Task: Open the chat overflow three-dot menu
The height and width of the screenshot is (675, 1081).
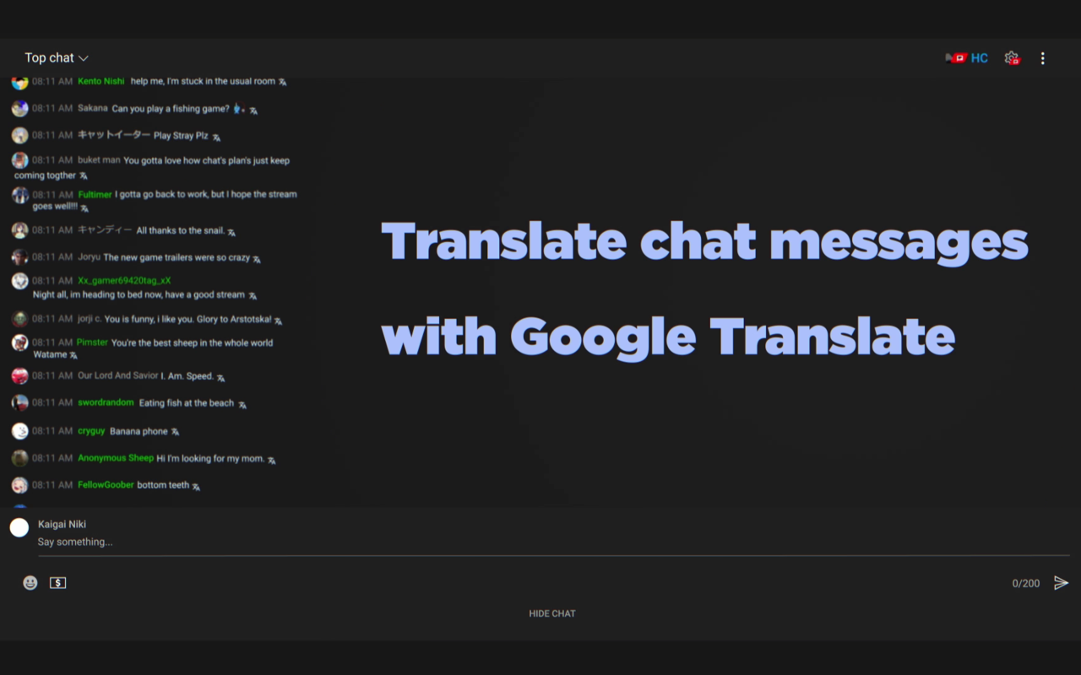Action: click(x=1043, y=57)
